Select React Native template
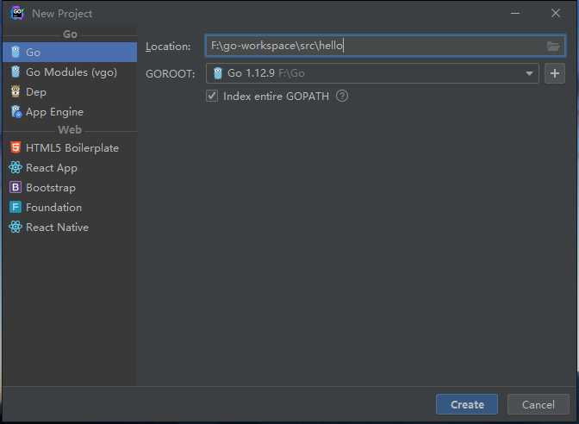 (70, 228)
